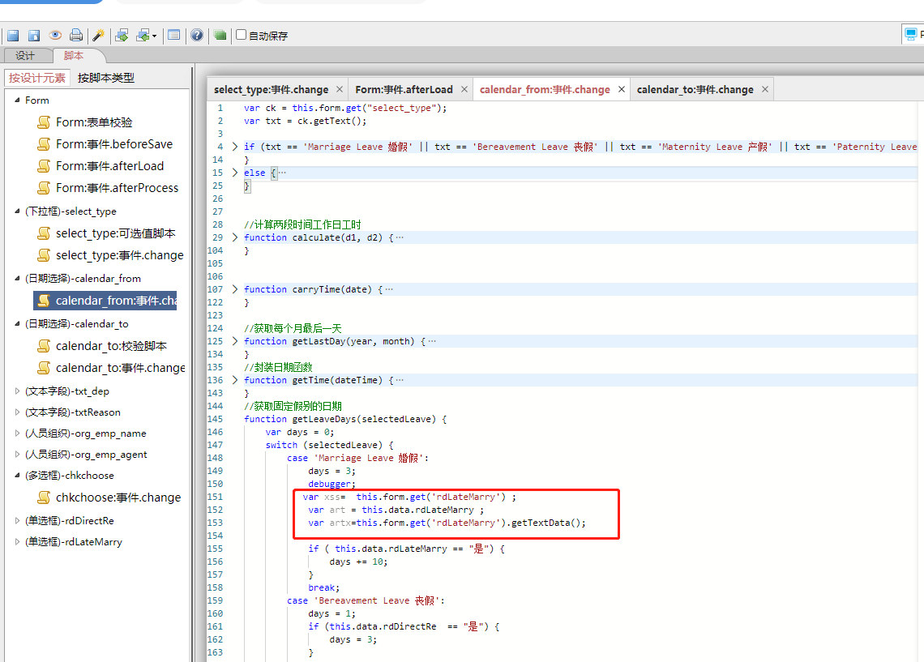Click the first save icon in toolbar
Image resolution: width=924 pixels, height=662 pixels.
click(x=13, y=36)
